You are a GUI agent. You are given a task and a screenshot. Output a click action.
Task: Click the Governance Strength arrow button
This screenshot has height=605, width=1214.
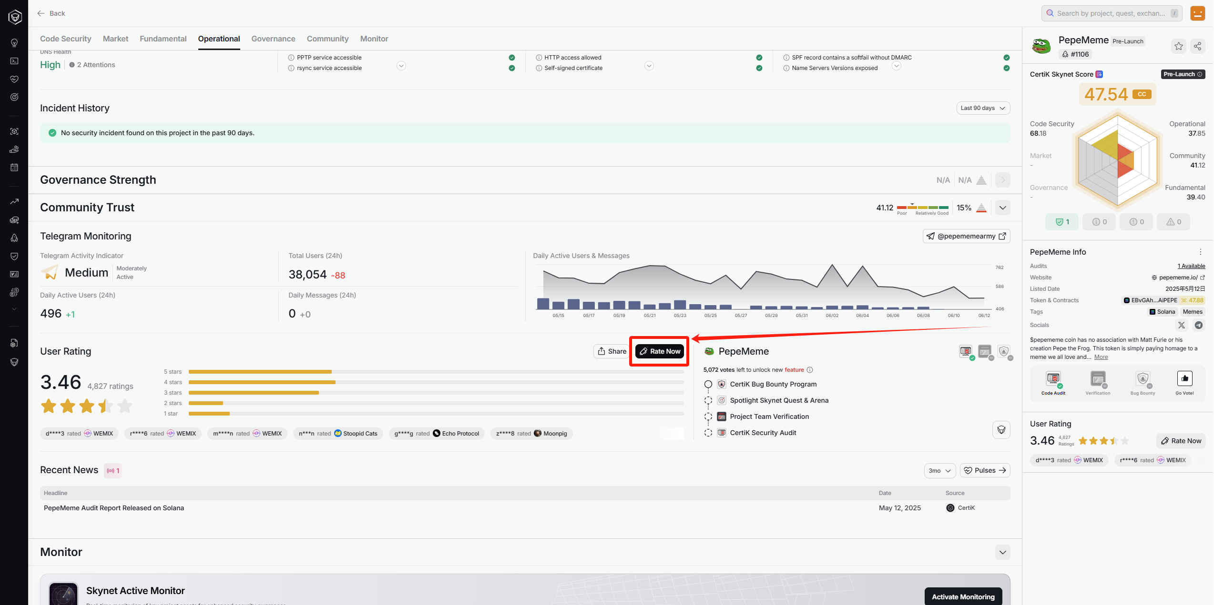click(1003, 180)
